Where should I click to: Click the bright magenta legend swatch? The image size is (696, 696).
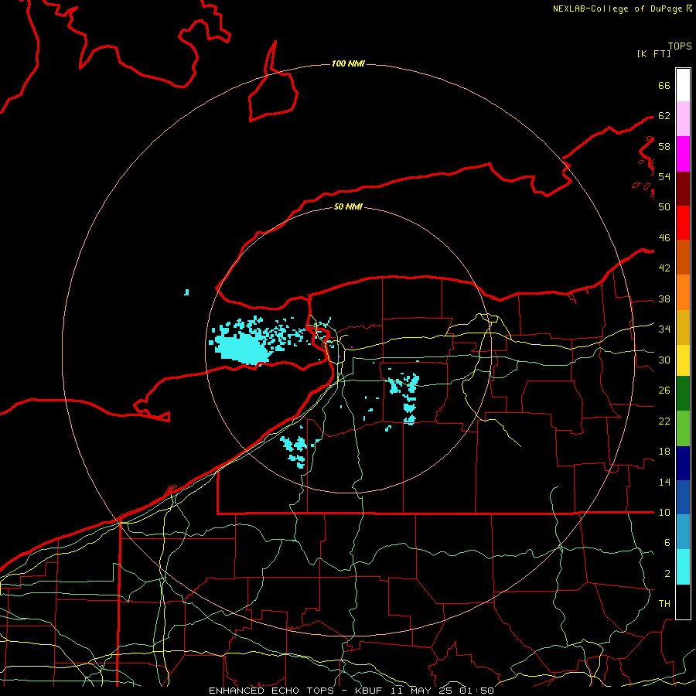pos(683,154)
